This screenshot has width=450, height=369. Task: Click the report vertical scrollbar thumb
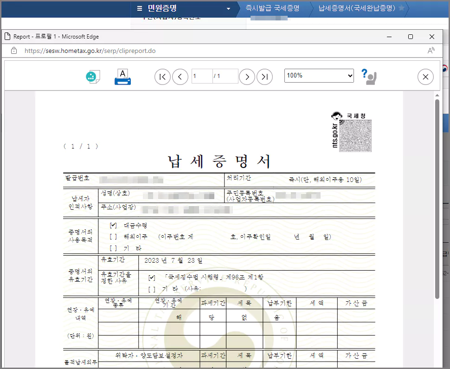coord(437,199)
